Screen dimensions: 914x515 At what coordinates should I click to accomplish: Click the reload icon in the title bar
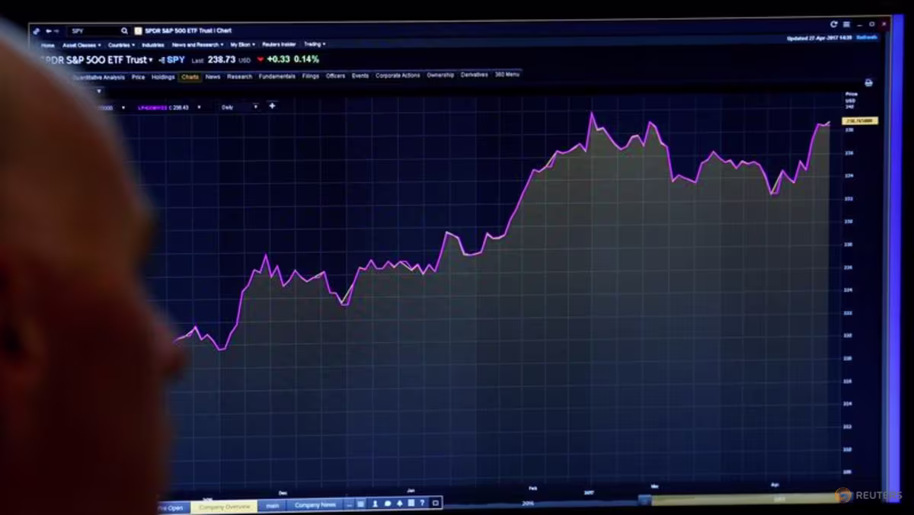[x=833, y=24]
